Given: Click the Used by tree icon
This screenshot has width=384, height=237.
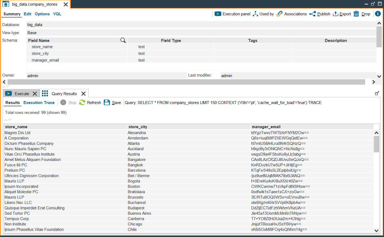Looking at the screenshot, I should [x=255, y=14].
